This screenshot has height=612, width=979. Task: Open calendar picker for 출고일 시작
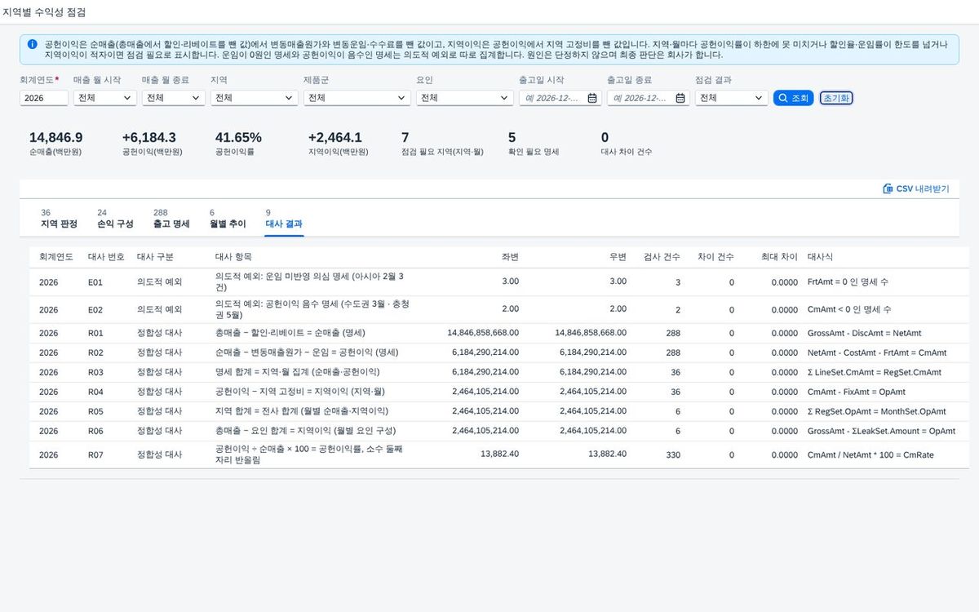592,98
